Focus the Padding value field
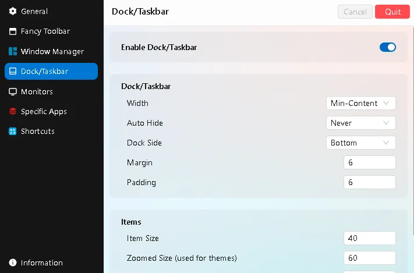Viewport: 414px width, 273px height. pyautogui.click(x=369, y=182)
